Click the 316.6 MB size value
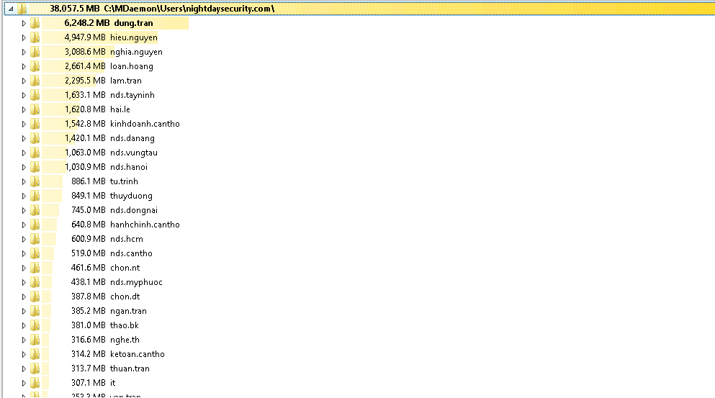 click(x=89, y=339)
